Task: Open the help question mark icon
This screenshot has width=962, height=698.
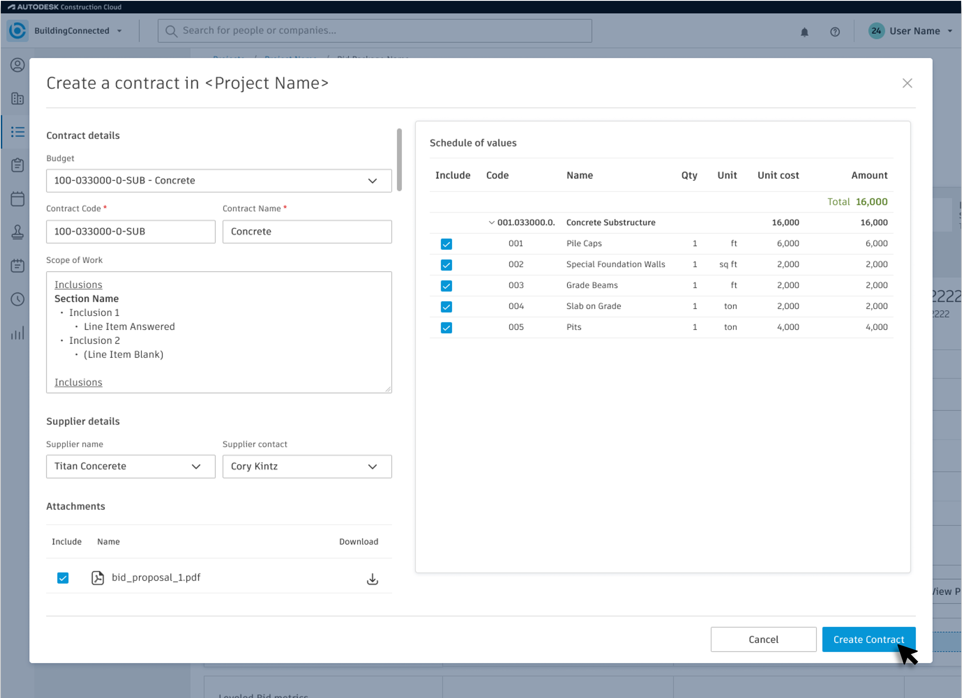Action: (x=835, y=32)
